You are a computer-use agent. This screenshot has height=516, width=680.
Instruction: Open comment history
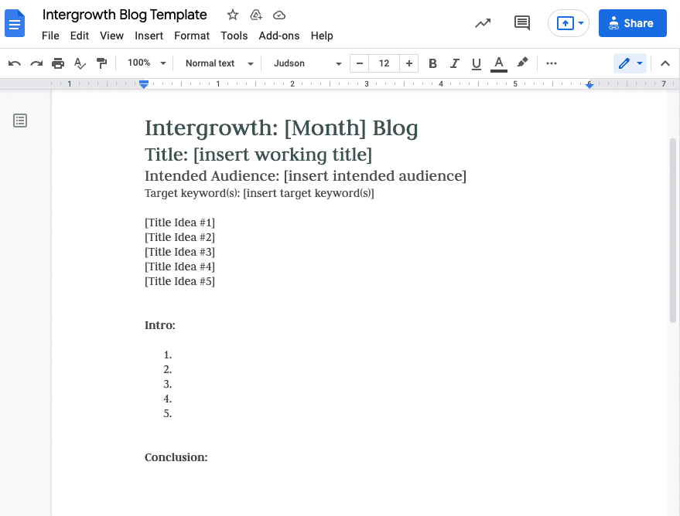tap(522, 23)
